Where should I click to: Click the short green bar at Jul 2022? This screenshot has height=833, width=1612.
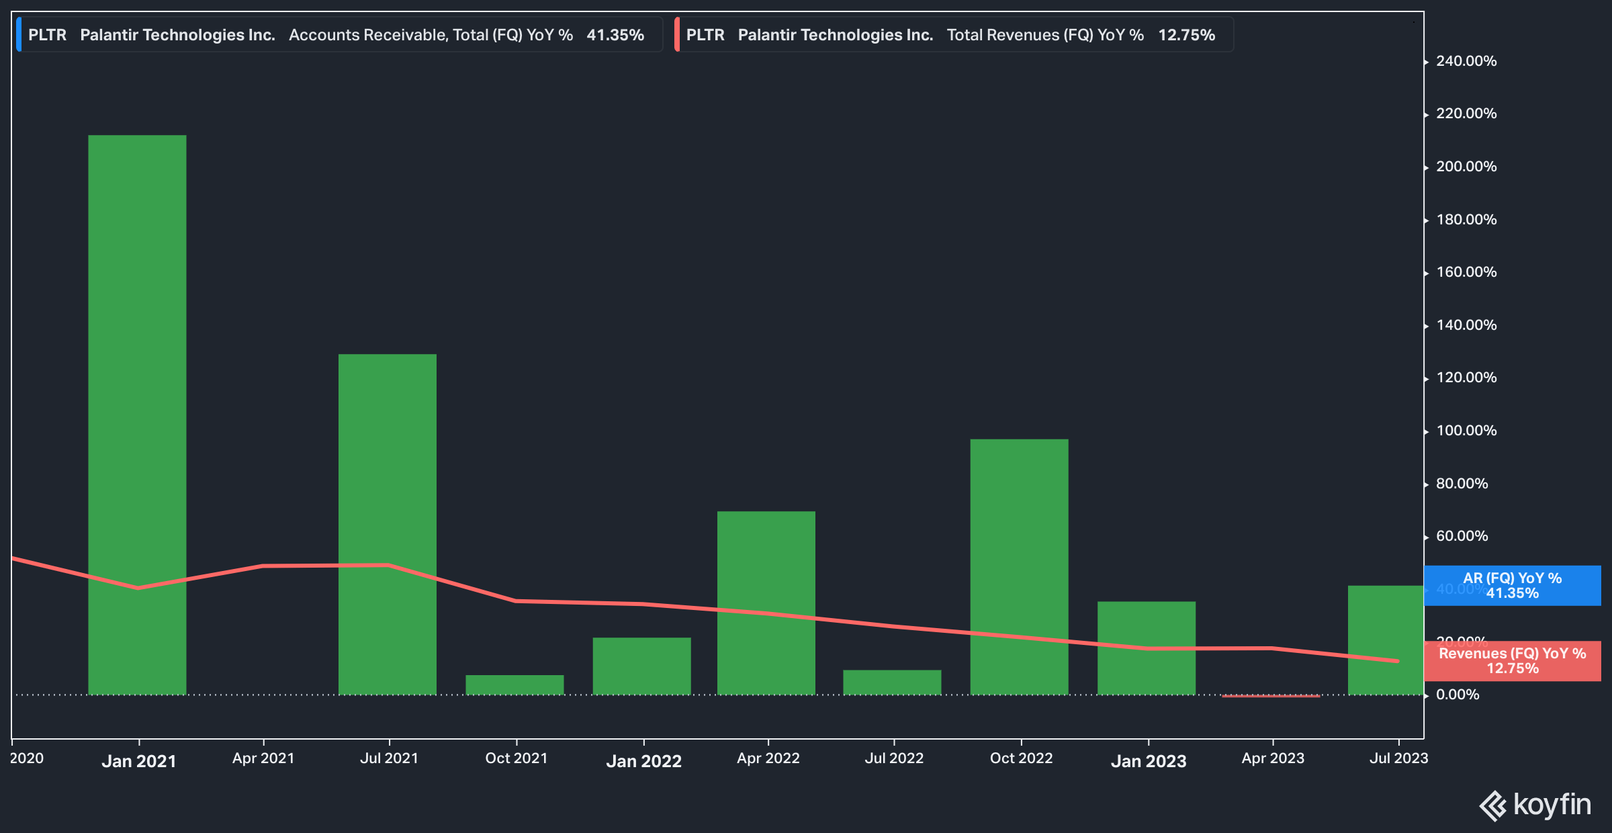[892, 683]
